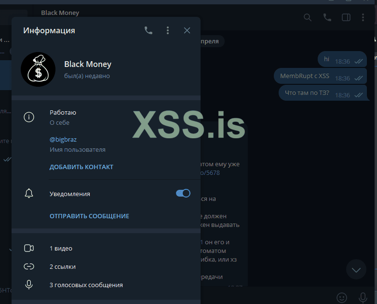The width and height of the screenshot is (377, 304).
Task: Call contact from the Information panel phone icon
Action: coord(148,30)
